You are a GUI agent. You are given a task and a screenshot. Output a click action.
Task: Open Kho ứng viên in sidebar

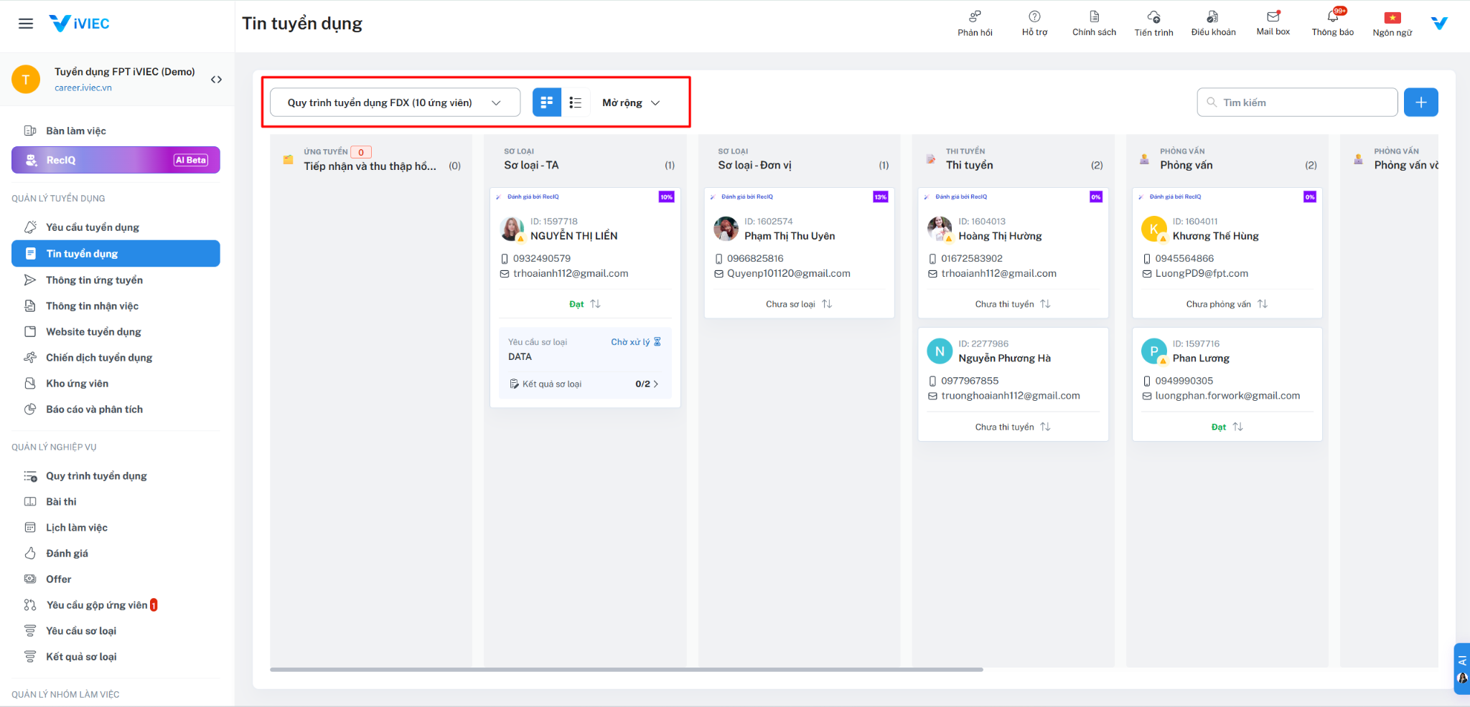[77, 384]
